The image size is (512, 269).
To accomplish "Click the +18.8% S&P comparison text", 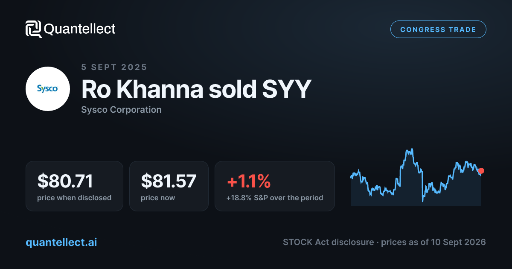I will [275, 198].
